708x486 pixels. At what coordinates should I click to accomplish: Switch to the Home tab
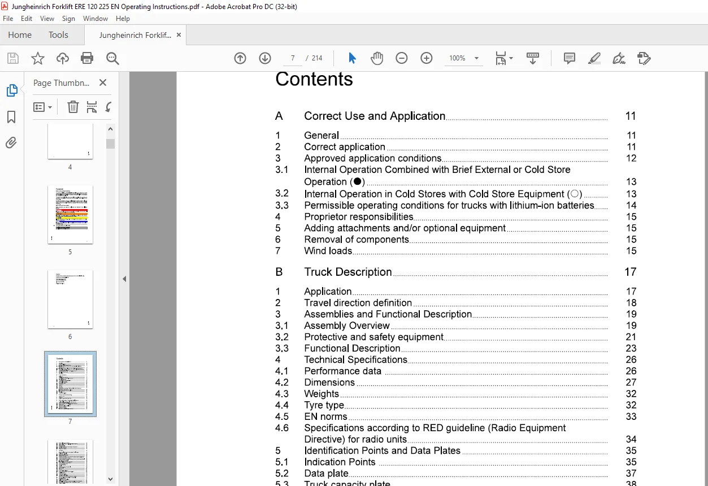[20, 35]
